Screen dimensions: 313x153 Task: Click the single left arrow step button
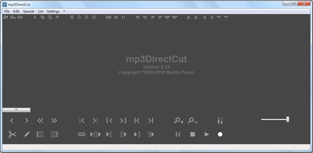pyautogui.click(x=12, y=121)
